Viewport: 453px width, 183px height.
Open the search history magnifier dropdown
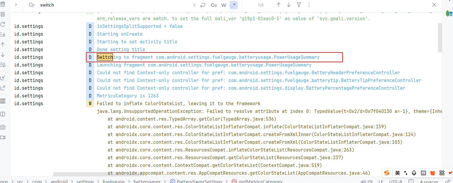click(x=32, y=5)
